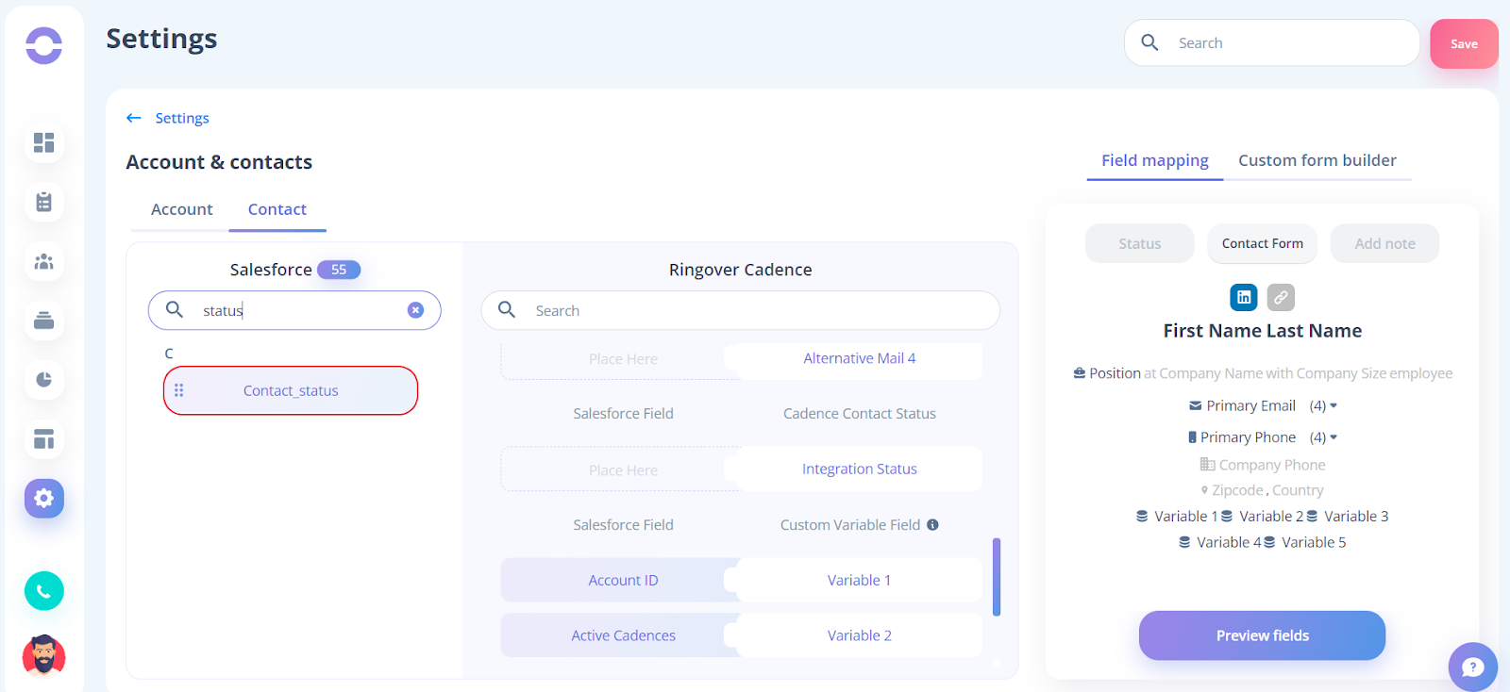The width and height of the screenshot is (1510, 692).
Task: Click the Variable 2 cadence field
Action: click(x=860, y=635)
